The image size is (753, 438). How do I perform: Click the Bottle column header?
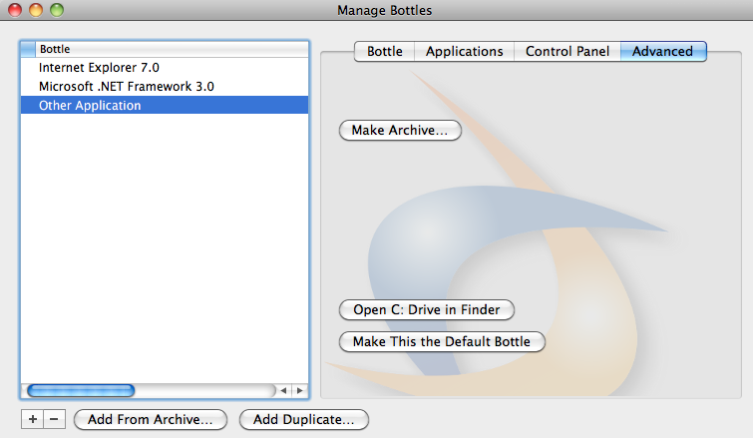point(172,49)
